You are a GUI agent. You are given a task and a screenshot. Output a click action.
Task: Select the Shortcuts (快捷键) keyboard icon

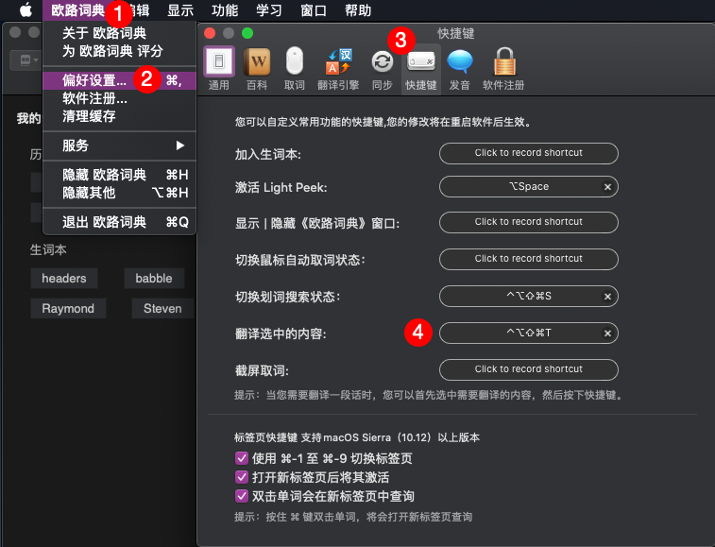[421, 68]
